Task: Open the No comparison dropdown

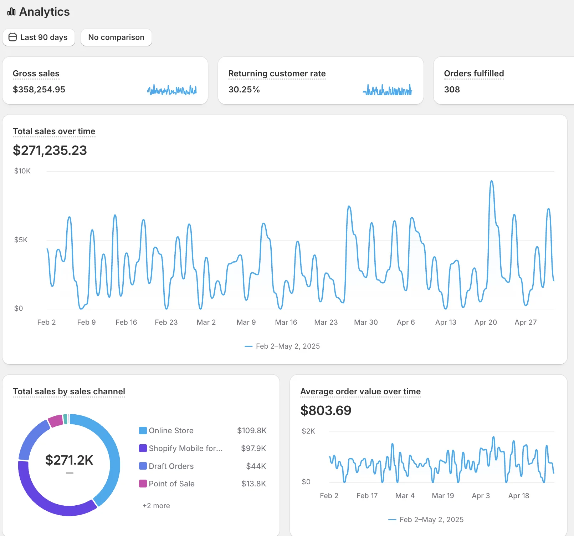Action: (x=116, y=37)
